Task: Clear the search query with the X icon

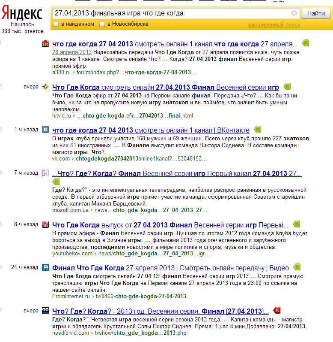Action: coord(294,13)
